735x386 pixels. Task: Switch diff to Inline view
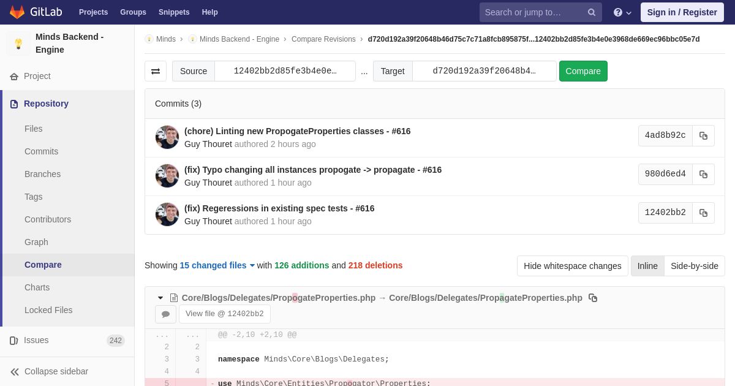[x=647, y=266]
